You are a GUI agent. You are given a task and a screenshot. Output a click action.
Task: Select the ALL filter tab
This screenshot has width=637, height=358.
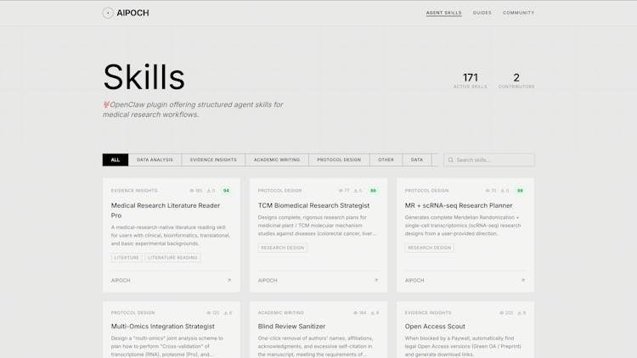coord(115,159)
